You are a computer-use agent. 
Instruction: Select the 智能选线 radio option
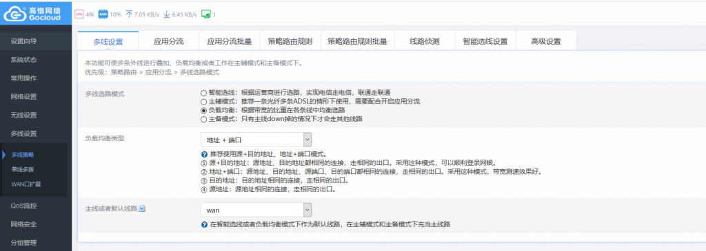[x=203, y=93]
